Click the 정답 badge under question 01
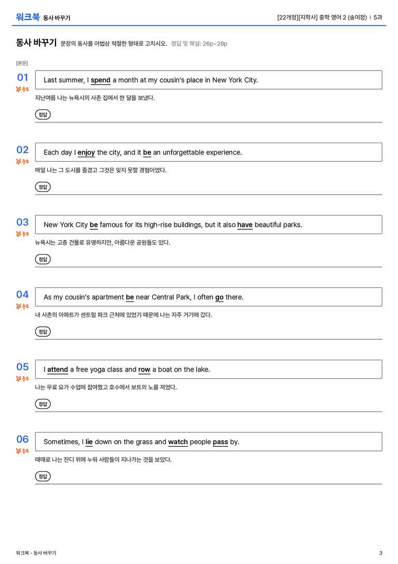The width and height of the screenshot is (398, 564). pos(42,114)
